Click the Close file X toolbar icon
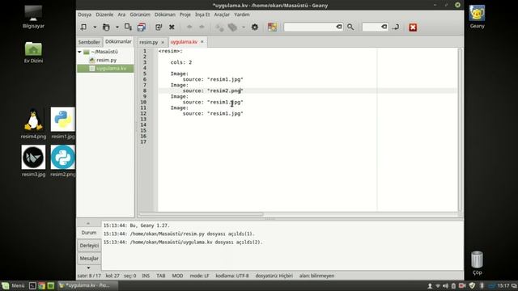This screenshot has width=518, height=291. click(172, 27)
